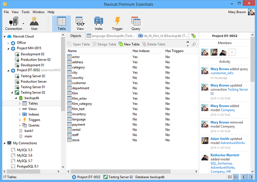Select the inventory table row
Image resolution: width=257 pixels, height=182 pixels.
[x=132, y=114]
